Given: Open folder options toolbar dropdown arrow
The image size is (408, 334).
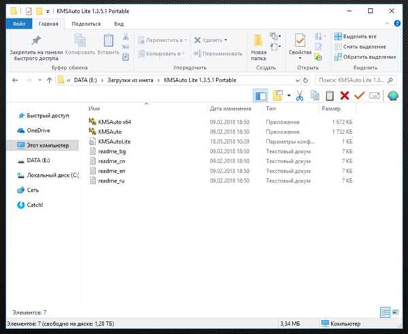Looking at the screenshot, I should coord(289,95).
